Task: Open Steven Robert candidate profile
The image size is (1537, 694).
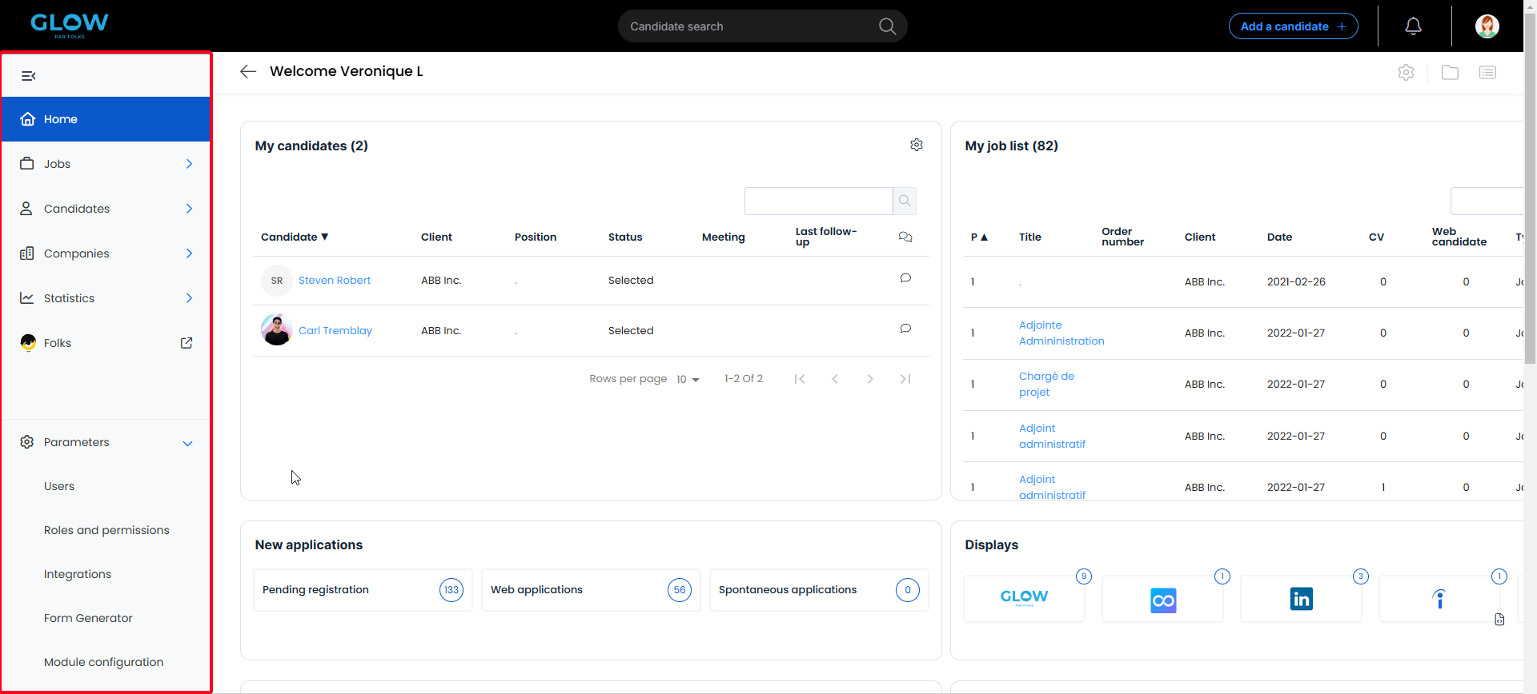Action: coord(335,281)
